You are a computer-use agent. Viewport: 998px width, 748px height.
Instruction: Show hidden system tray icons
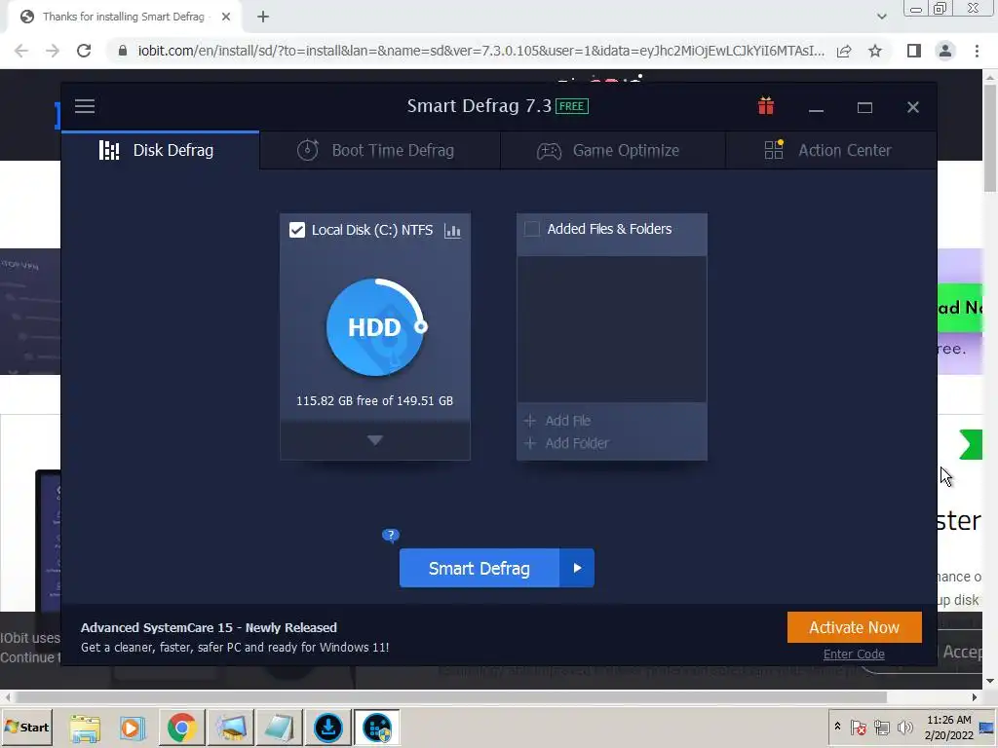point(837,727)
